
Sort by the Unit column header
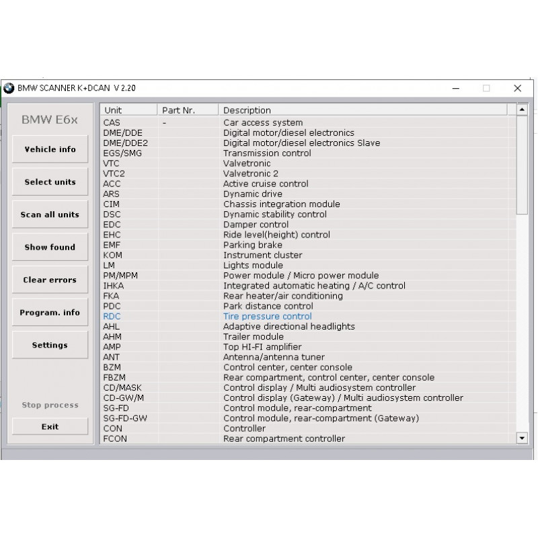[x=128, y=109]
